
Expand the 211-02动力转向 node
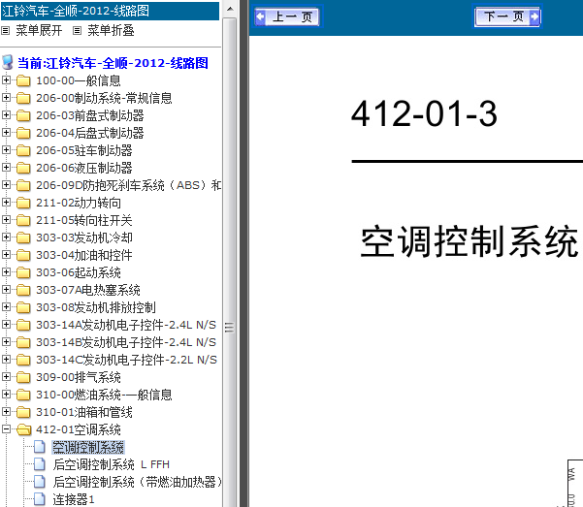point(6,203)
